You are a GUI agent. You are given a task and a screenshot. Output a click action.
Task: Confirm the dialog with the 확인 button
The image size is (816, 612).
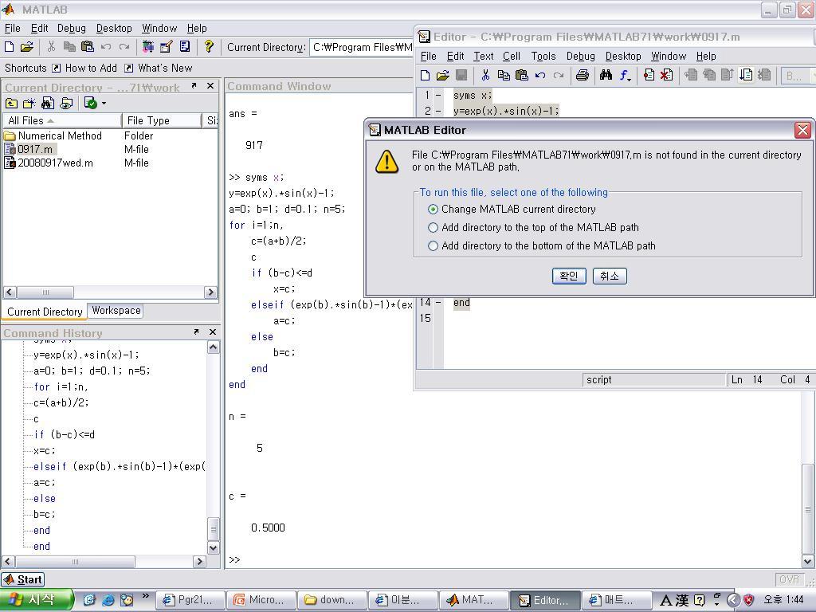point(569,276)
